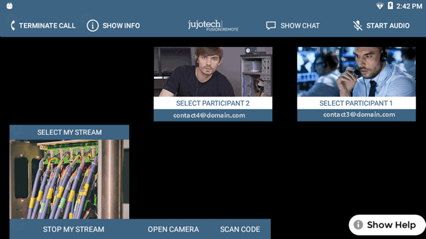
Task: Select Participant 2 button
Action: [213, 103]
